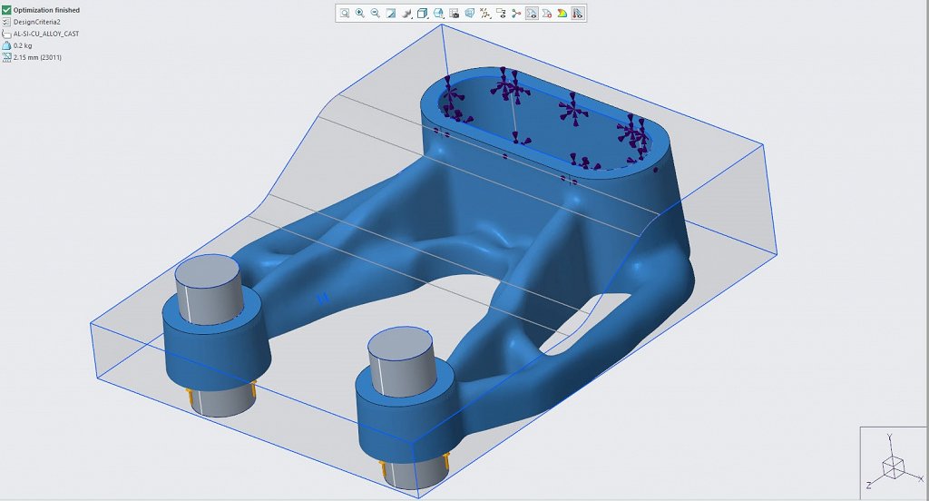Click the Zoom Out magnifier icon
Screen dimensions: 929x501
[x=375, y=14]
